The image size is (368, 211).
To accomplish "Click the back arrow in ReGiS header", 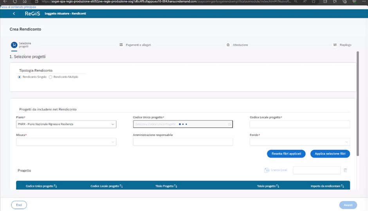I will click(14, 14).
